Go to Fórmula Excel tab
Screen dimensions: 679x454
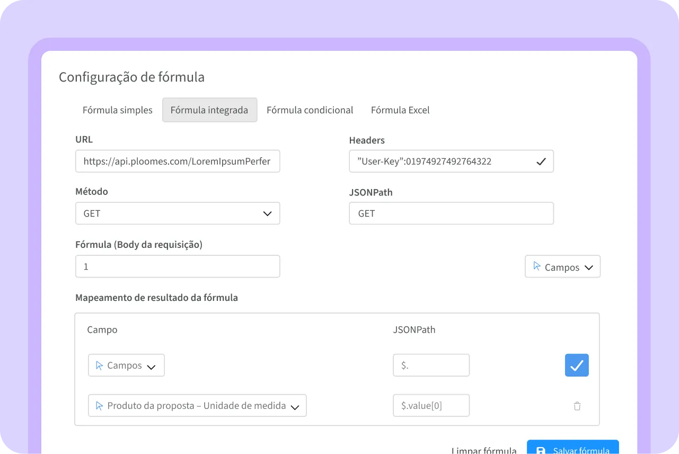tap(400, 110)
